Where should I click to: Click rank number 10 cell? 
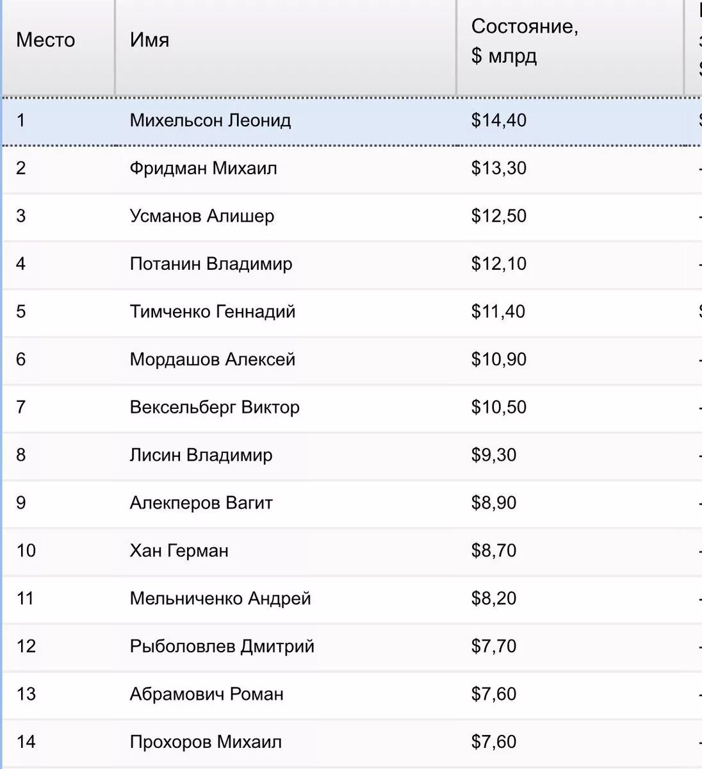coord(58,551)
